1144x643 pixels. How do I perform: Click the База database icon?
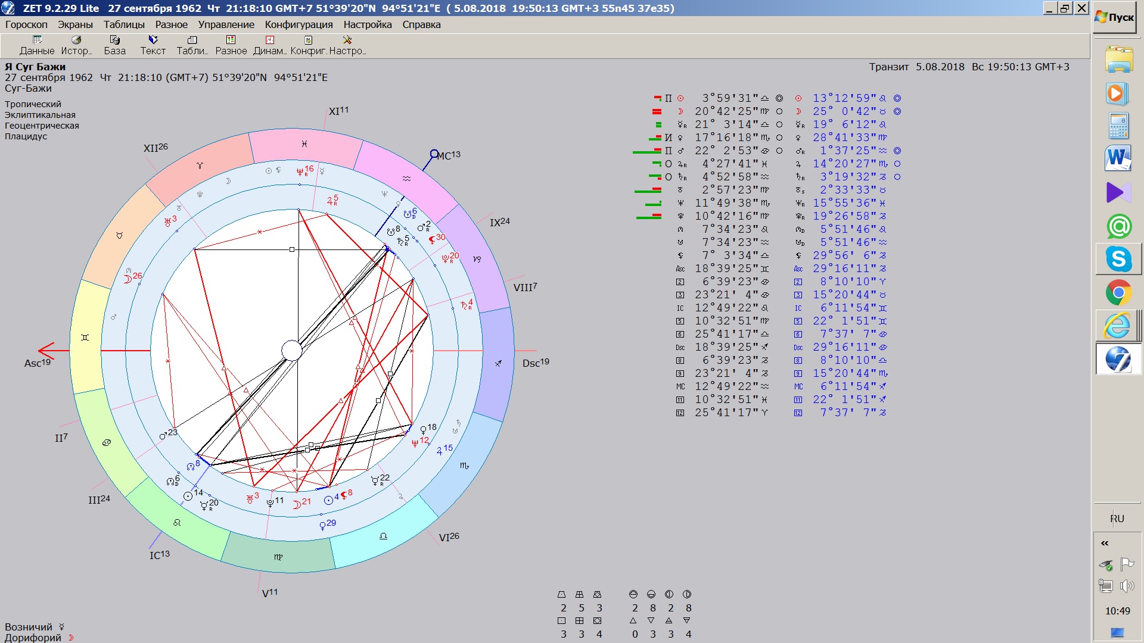114,45
